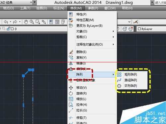Select the Zoom Realtime magnifier tool
The image size is (166, 124).
tap(32, 22)
